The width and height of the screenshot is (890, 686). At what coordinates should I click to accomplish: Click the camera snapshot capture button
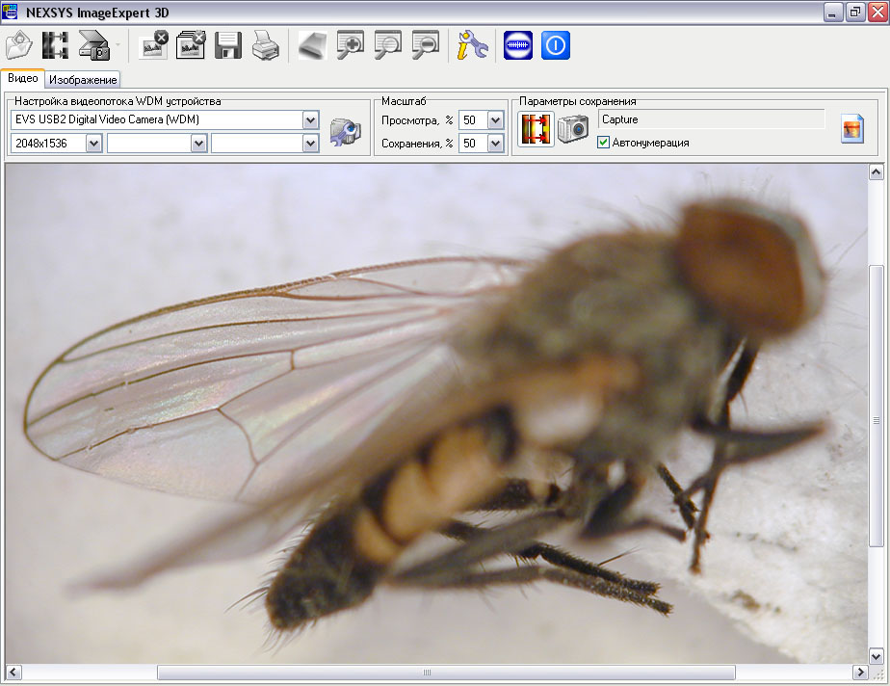pos(572,128)
